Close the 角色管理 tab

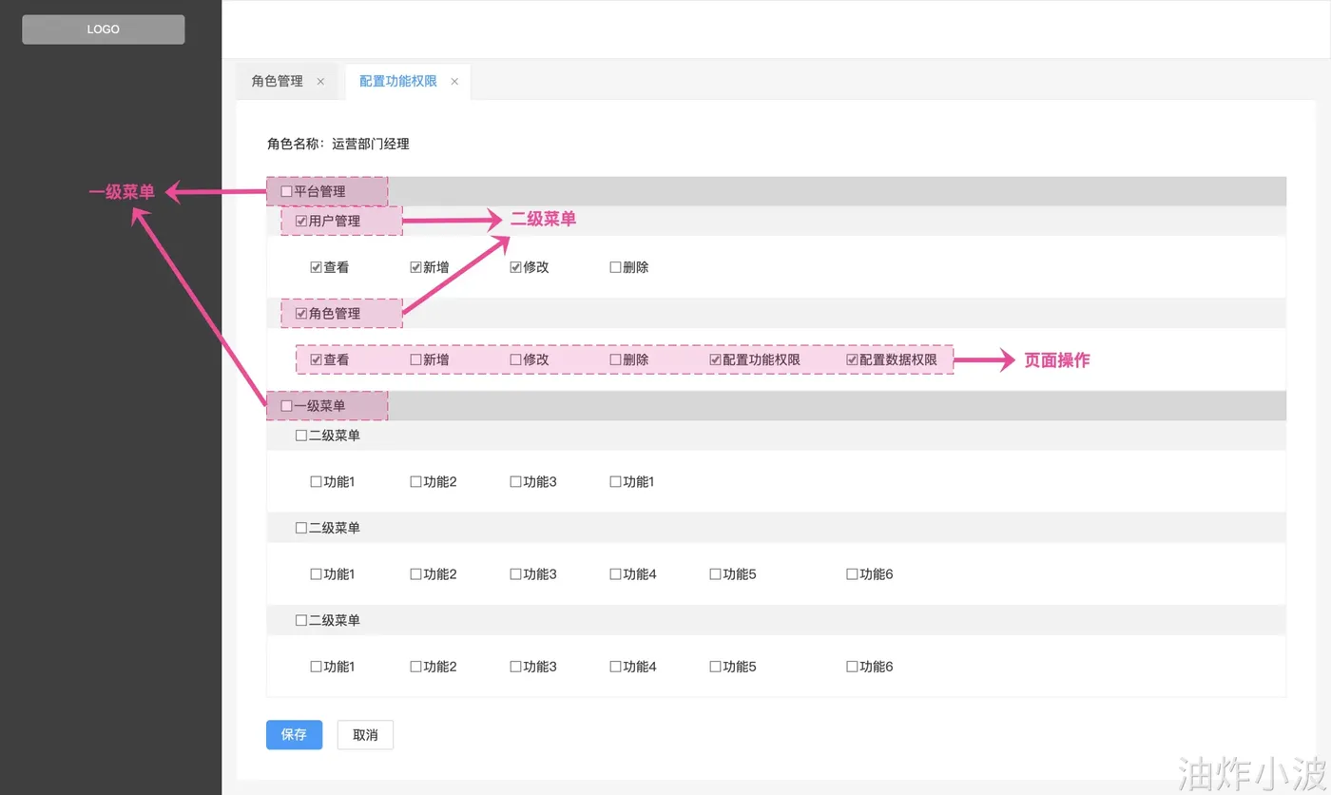[x=320, y=82]
